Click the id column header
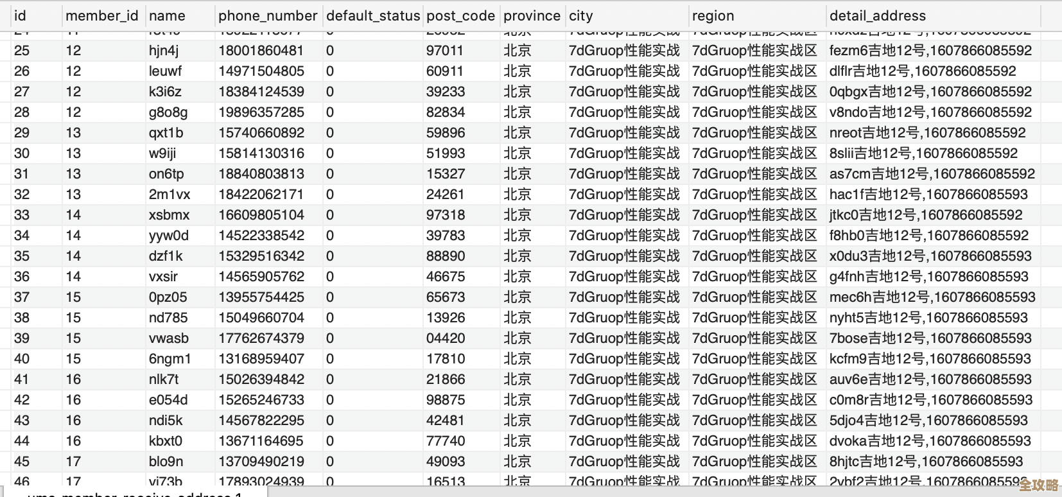The width and height of the screenshot is (1062, 497). pyautogui.click(x=21, y=16)
